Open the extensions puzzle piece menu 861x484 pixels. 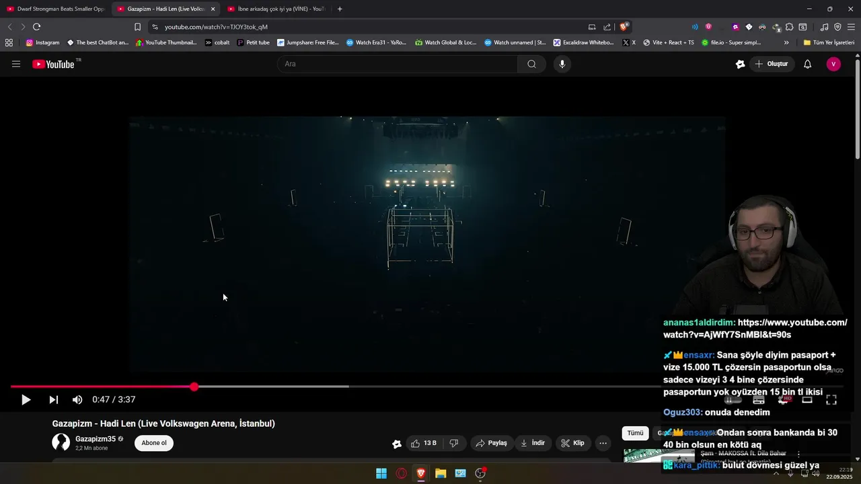790,27
